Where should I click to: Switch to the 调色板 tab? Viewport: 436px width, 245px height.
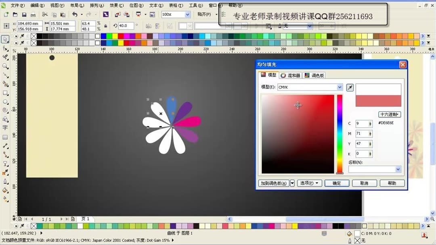(314, 75)
